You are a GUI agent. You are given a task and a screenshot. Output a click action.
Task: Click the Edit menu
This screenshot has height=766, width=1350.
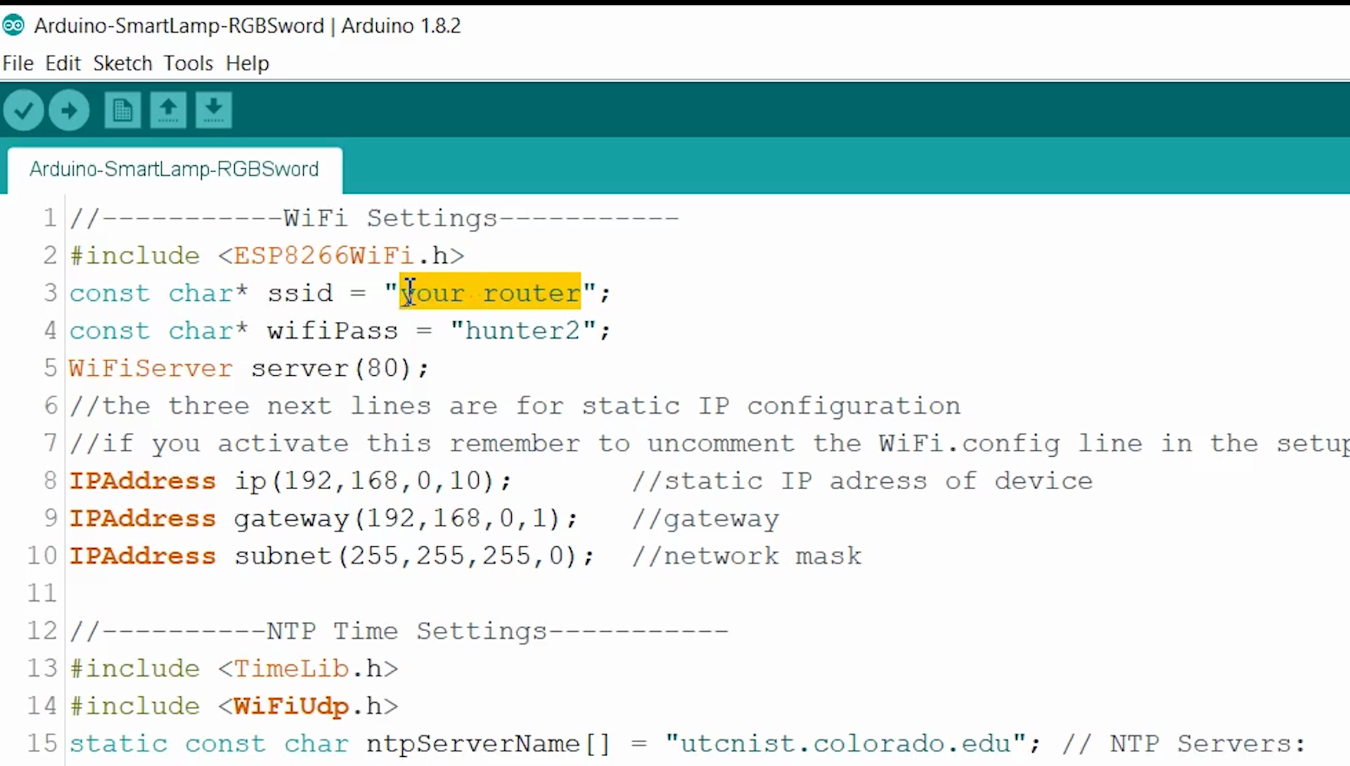tap(62, 63)
